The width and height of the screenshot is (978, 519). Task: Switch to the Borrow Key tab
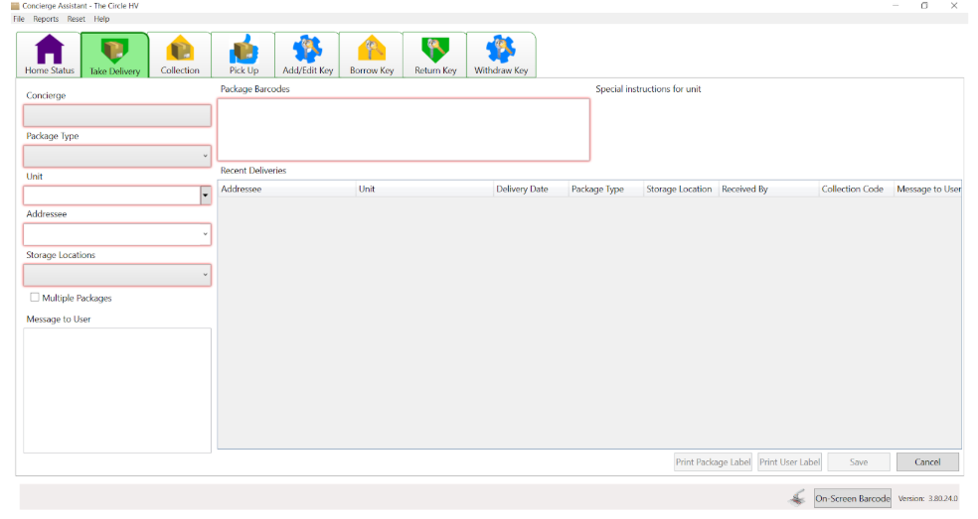coord(372,55)
